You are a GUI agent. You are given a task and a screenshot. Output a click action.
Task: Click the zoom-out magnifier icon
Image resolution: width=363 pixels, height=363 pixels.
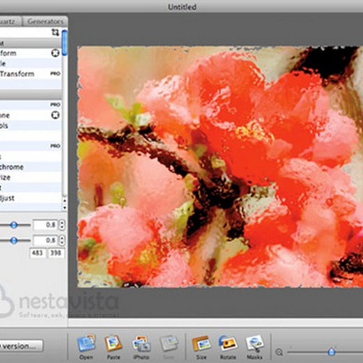(x=279, y=352)
